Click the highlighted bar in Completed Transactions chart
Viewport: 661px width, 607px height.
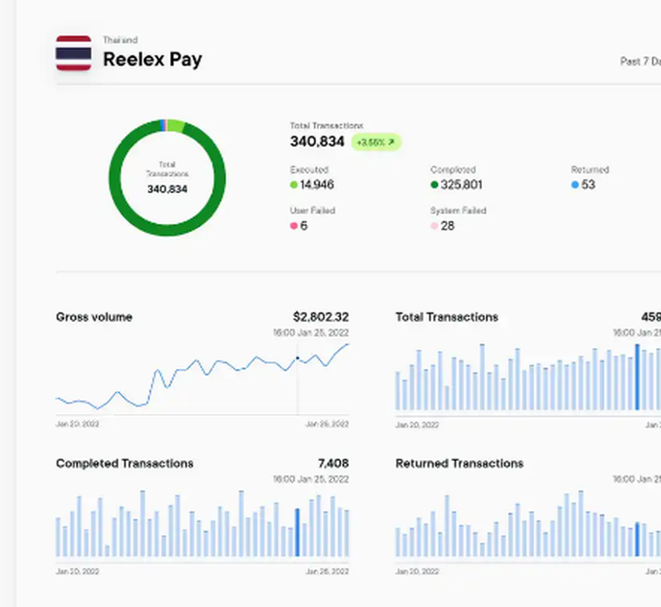(x=297, y=532)
